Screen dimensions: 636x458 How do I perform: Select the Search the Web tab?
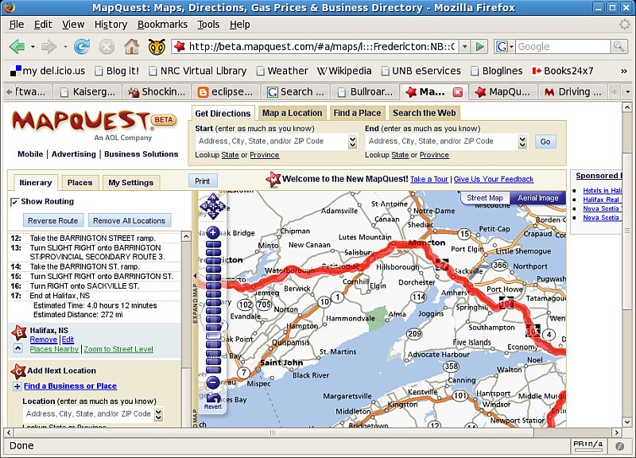(x=424, y=113)
